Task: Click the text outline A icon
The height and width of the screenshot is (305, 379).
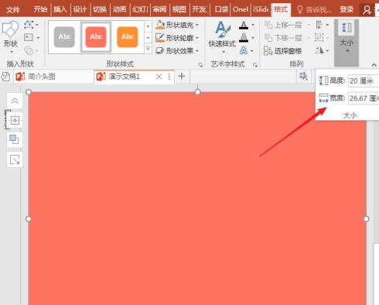Action: (x=244, y=38)
